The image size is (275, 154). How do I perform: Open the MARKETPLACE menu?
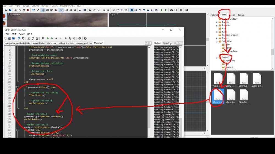(67, 6)
